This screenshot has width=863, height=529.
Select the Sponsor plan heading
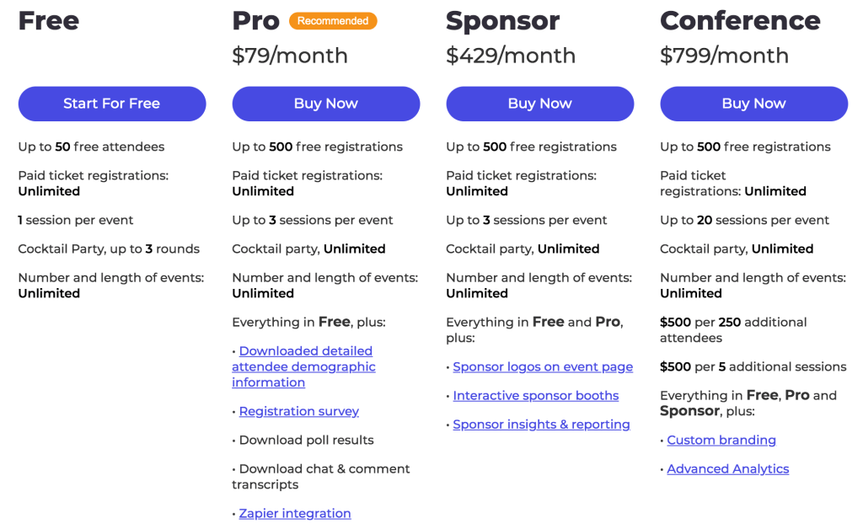click(x=502, y=21)
